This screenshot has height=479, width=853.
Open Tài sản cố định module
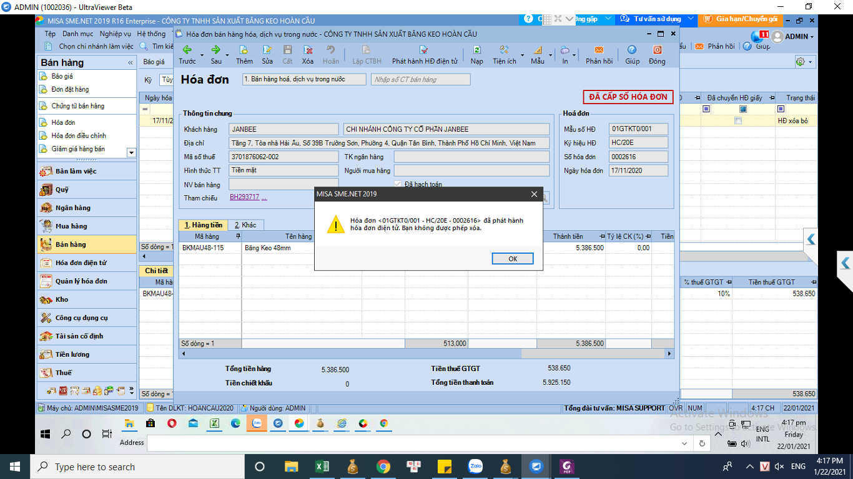point(87,336)
